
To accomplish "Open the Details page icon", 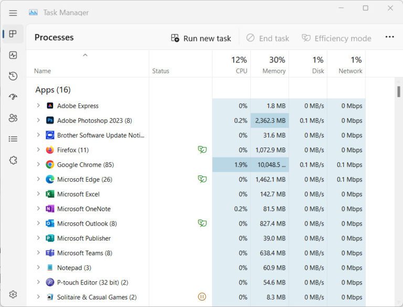I will pos(13,139).
